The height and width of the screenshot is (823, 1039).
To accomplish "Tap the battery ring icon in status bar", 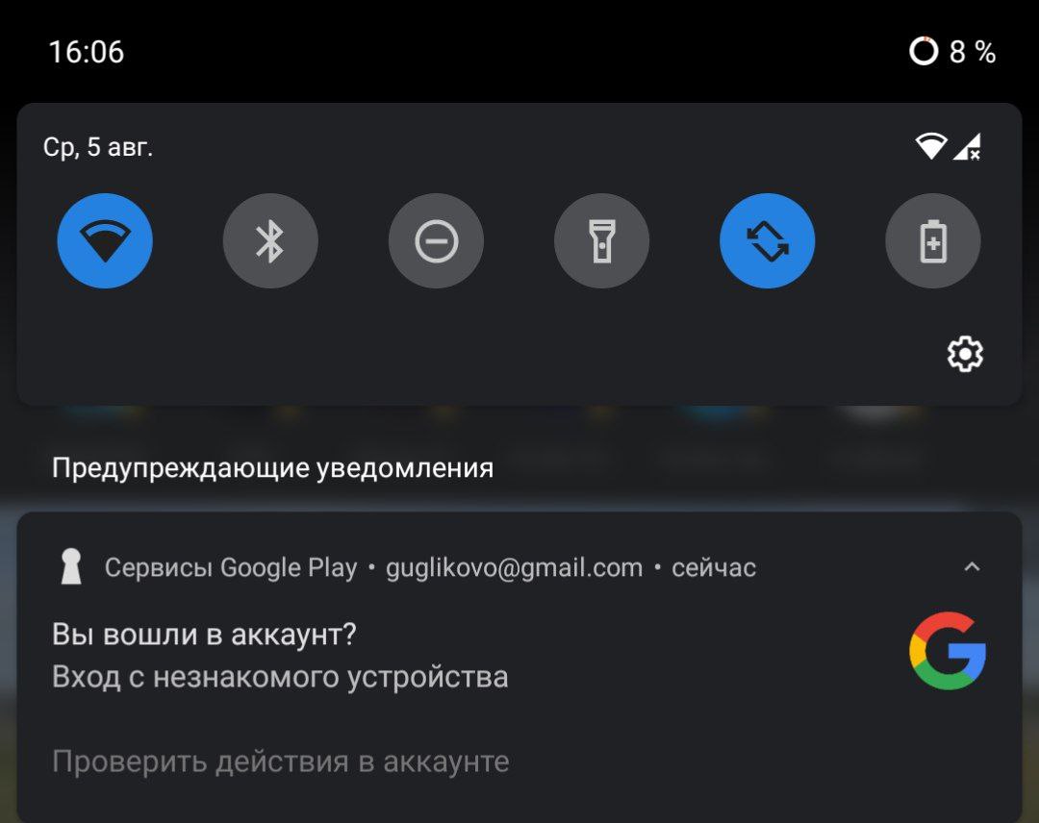I will (x=924, y=51).
